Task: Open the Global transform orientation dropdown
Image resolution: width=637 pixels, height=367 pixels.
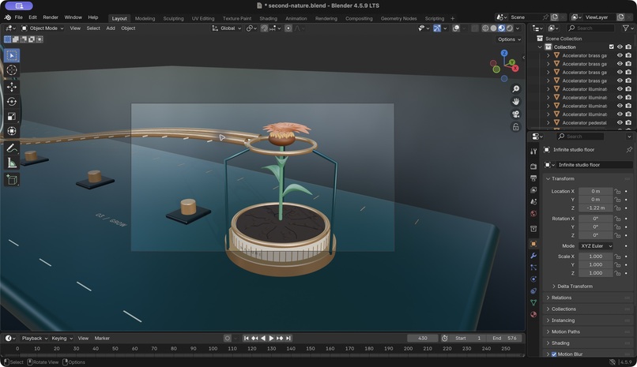Action: (x=227, y=28)
